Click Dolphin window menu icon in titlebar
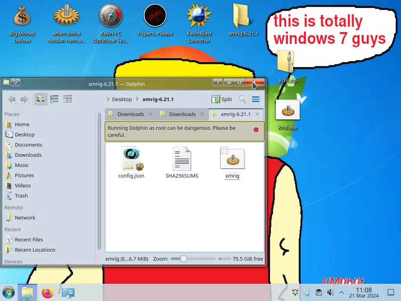401x301 pixels. point(6,82)
